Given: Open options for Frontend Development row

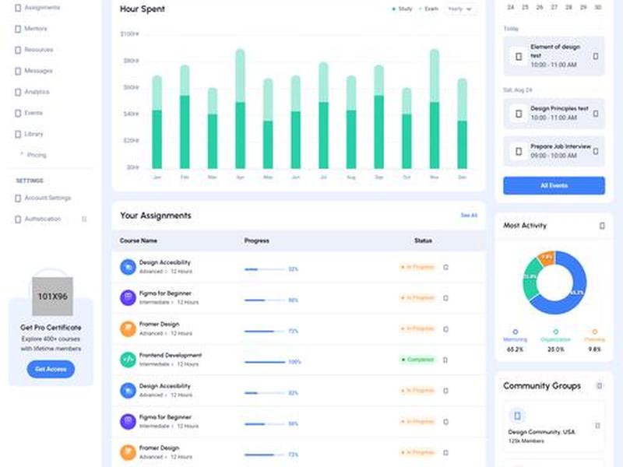Looking at the screenshot, I should click(445, 360).
